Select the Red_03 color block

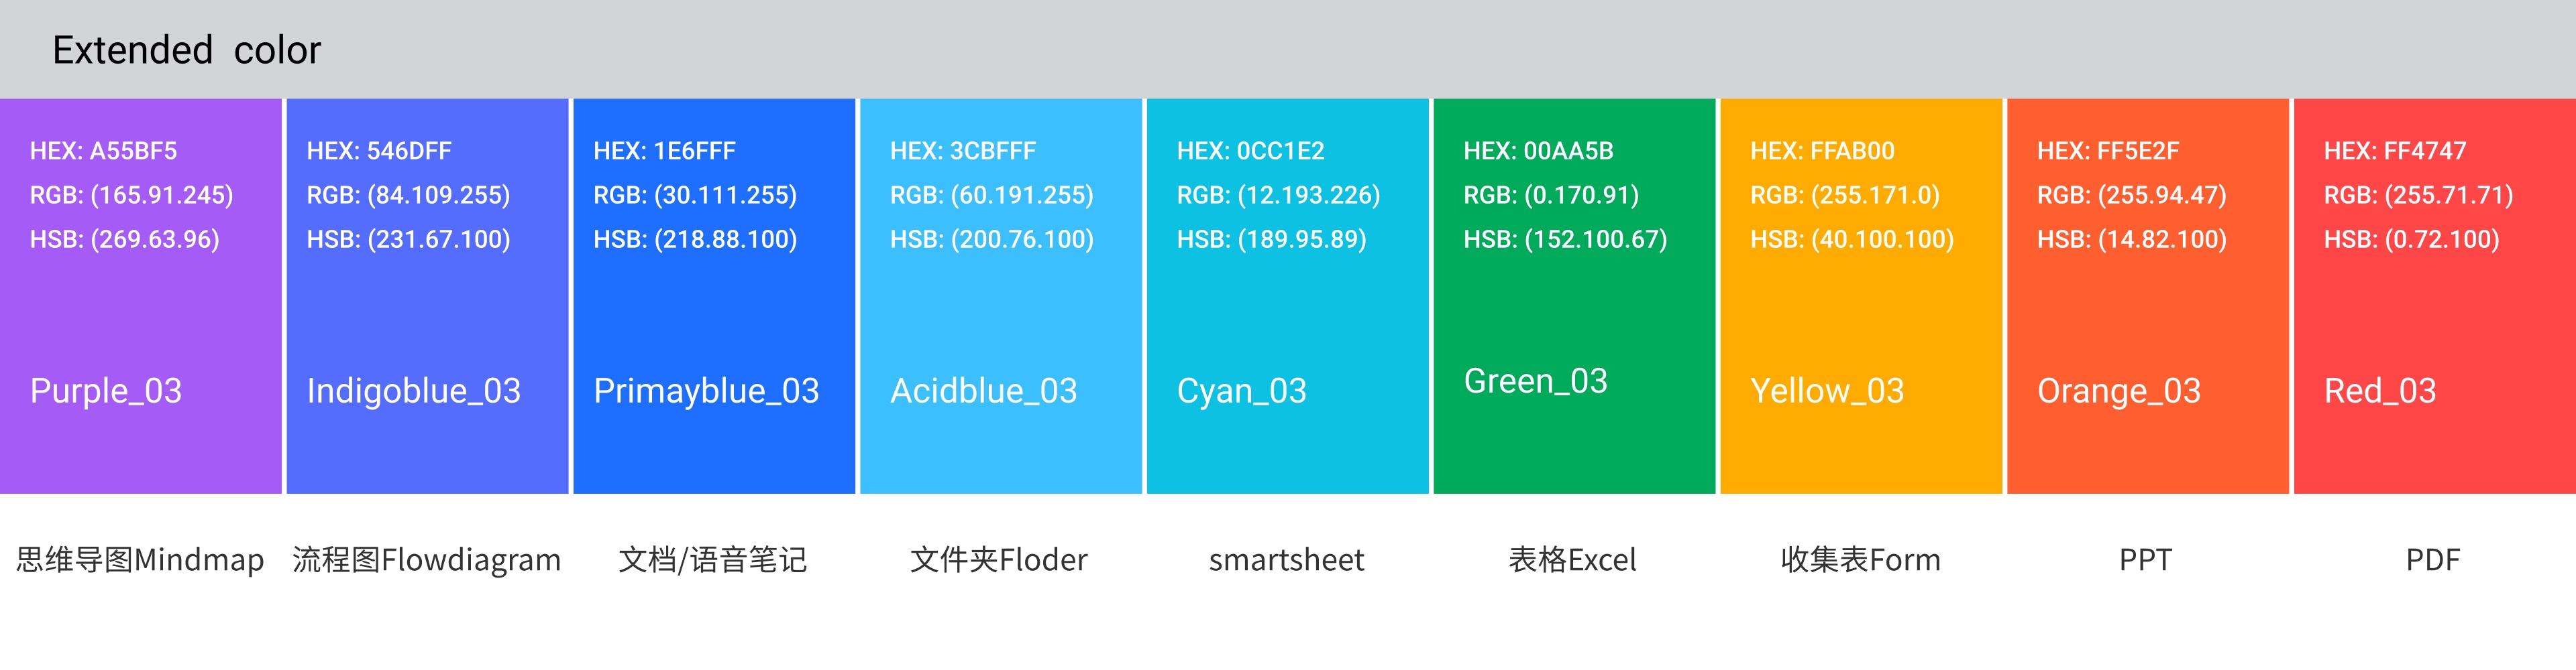point(2435,295)
